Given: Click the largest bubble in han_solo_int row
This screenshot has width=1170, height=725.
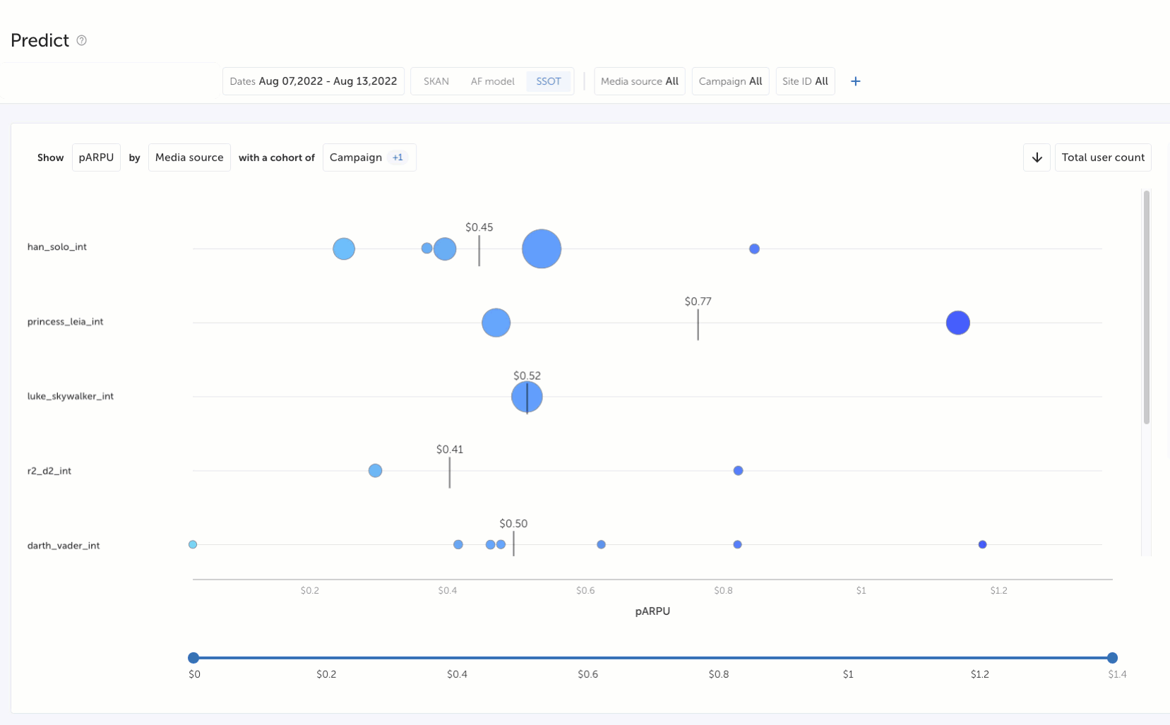Looking at the screenshot, I should (x=542, y=248).
